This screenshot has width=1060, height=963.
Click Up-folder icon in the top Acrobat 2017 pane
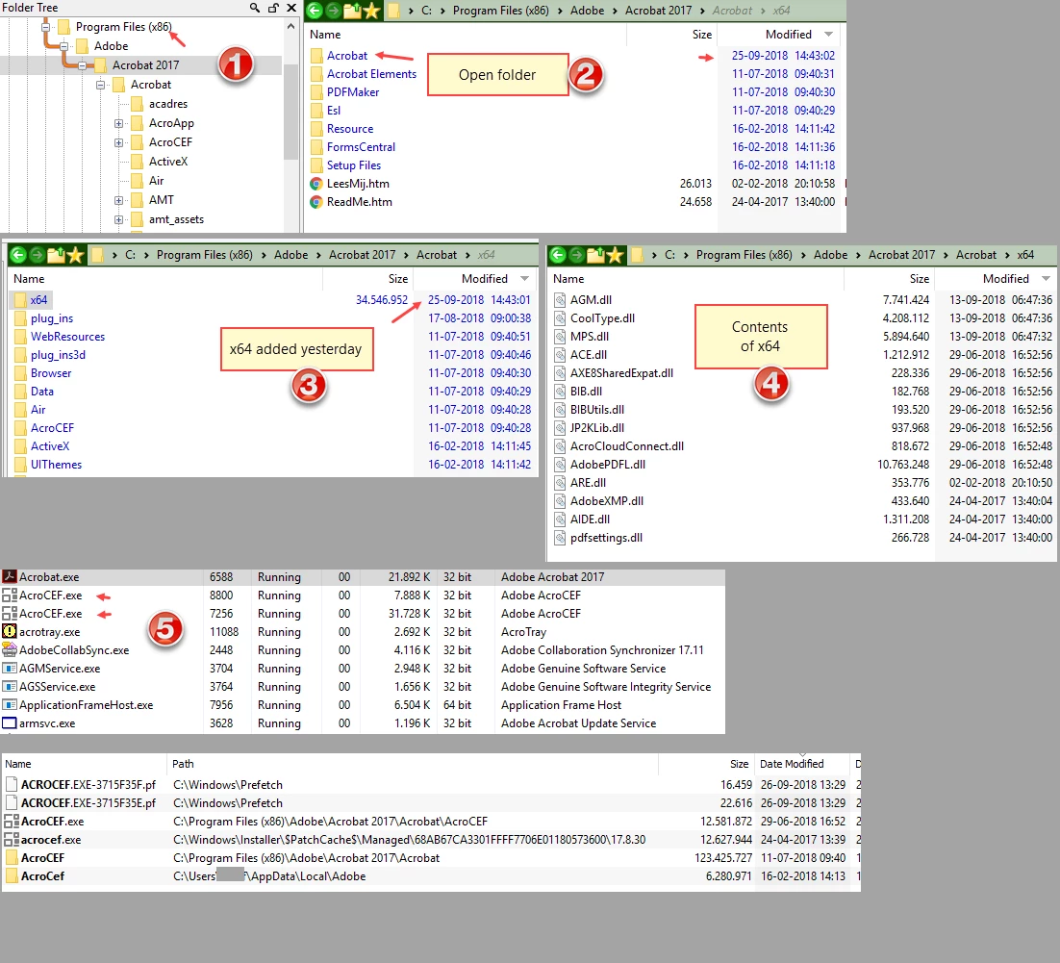pyautogui.click(x=352, y=11)
